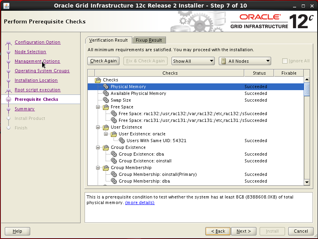Click the gear icon for Users With Same UID
Viewport: 318px width, 239px height.
point(122,141)
